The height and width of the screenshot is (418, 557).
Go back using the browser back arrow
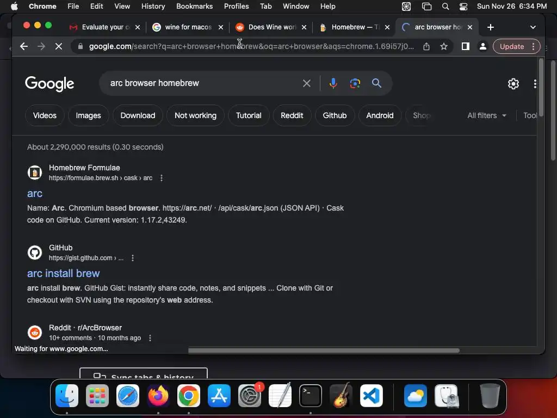click(x=24, y=46)
